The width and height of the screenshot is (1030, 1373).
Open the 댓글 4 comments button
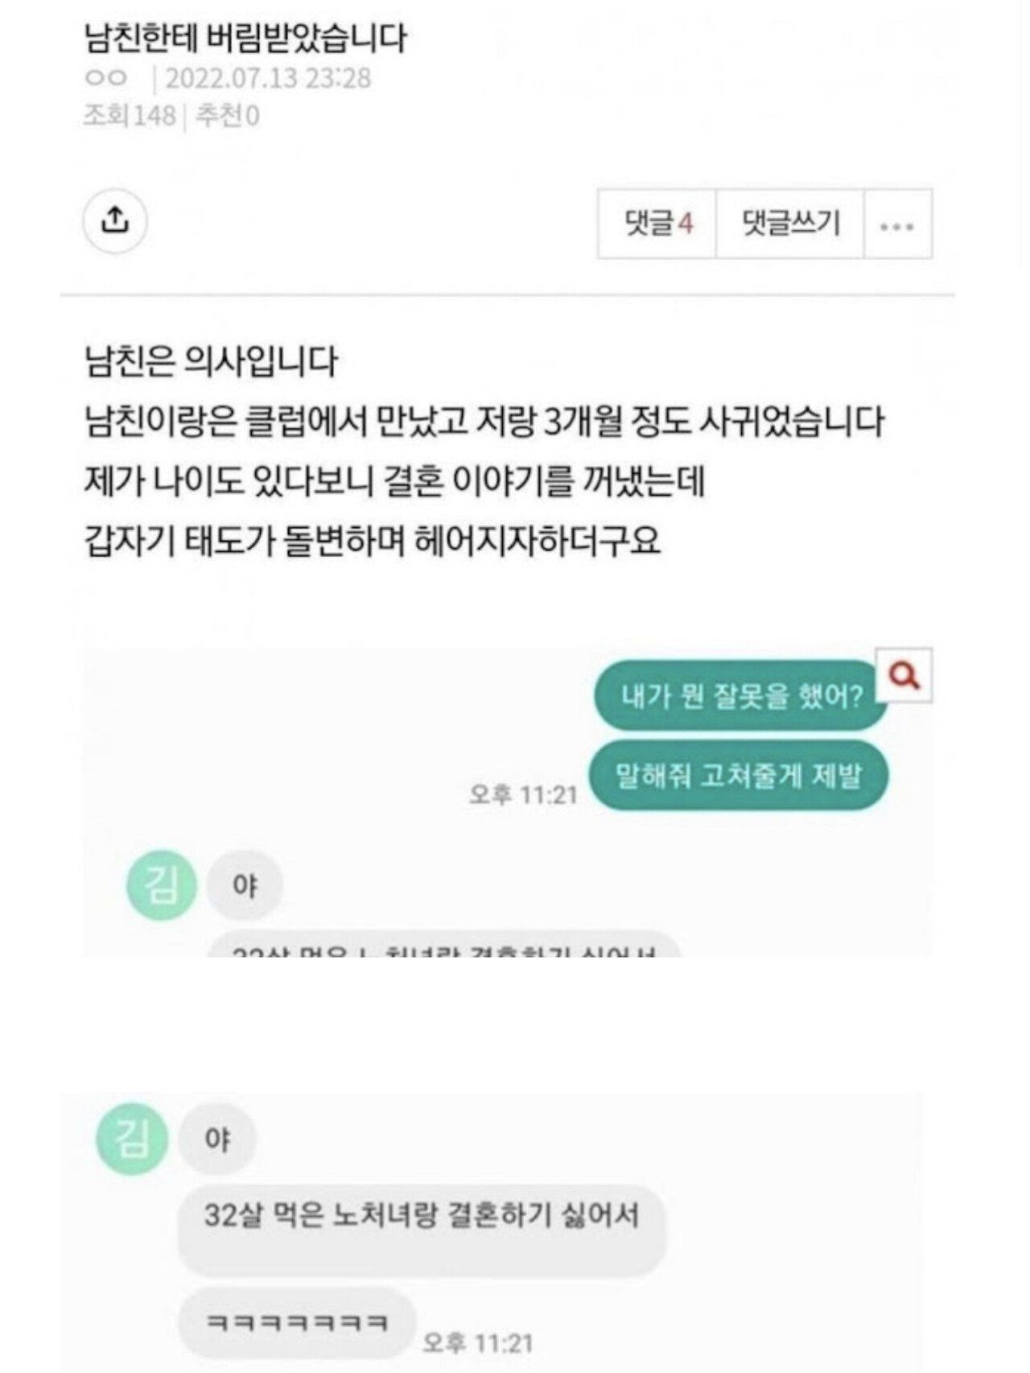tap(657, 224)
